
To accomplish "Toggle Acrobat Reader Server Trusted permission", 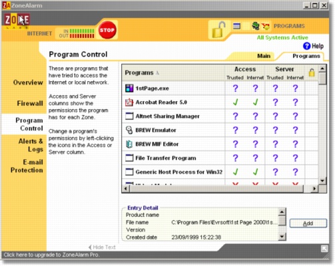I will point(275,102).
